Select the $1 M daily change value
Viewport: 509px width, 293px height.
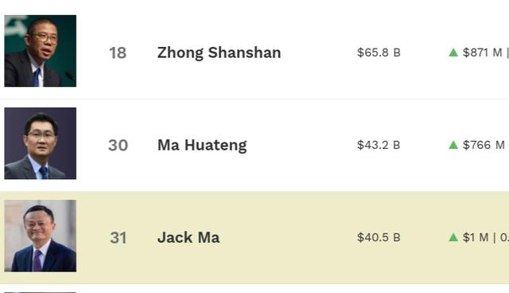(x=476, y=237)
